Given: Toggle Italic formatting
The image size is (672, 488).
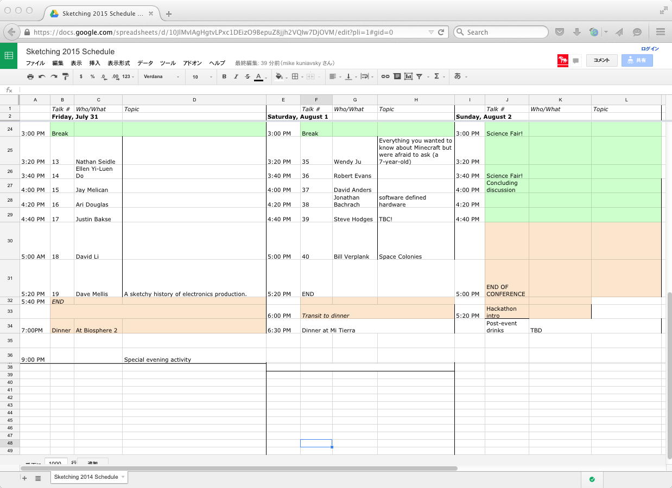Looking at the screenshot, I should coord(236,77).
